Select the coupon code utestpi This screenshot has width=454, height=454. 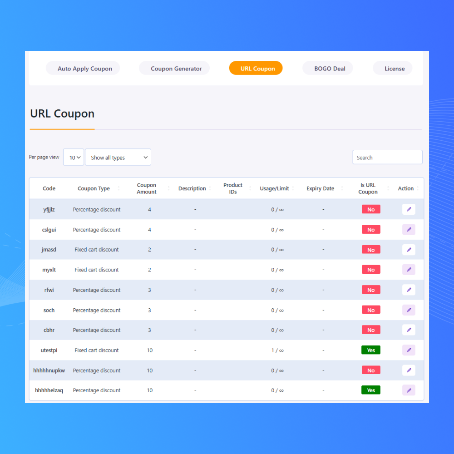pos(49,350)
